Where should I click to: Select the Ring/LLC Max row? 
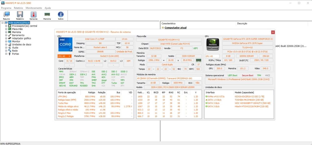(x=95, y=113)
